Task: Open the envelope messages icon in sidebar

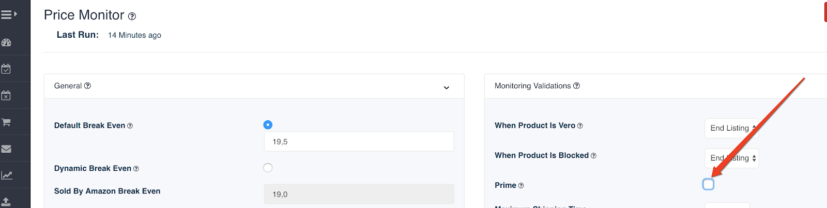Action: coord(6,149)
